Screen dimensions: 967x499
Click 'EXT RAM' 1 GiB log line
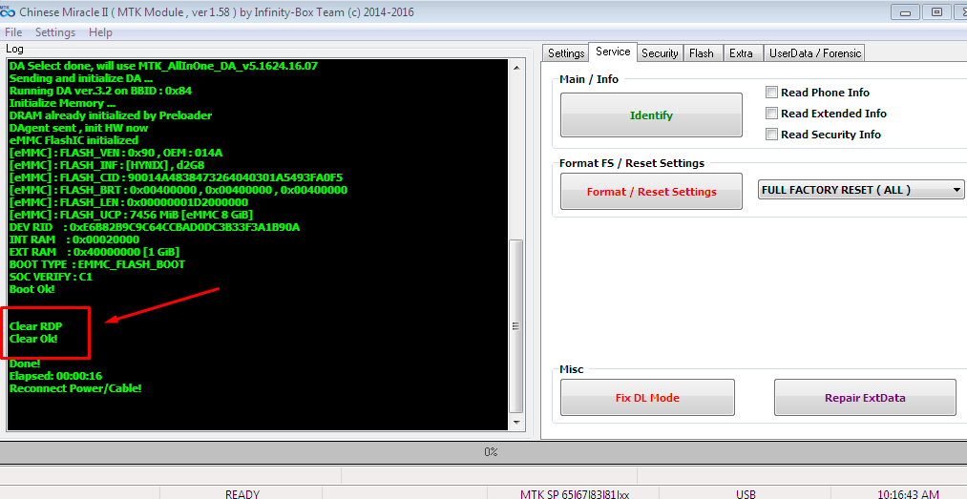(95, 252)
